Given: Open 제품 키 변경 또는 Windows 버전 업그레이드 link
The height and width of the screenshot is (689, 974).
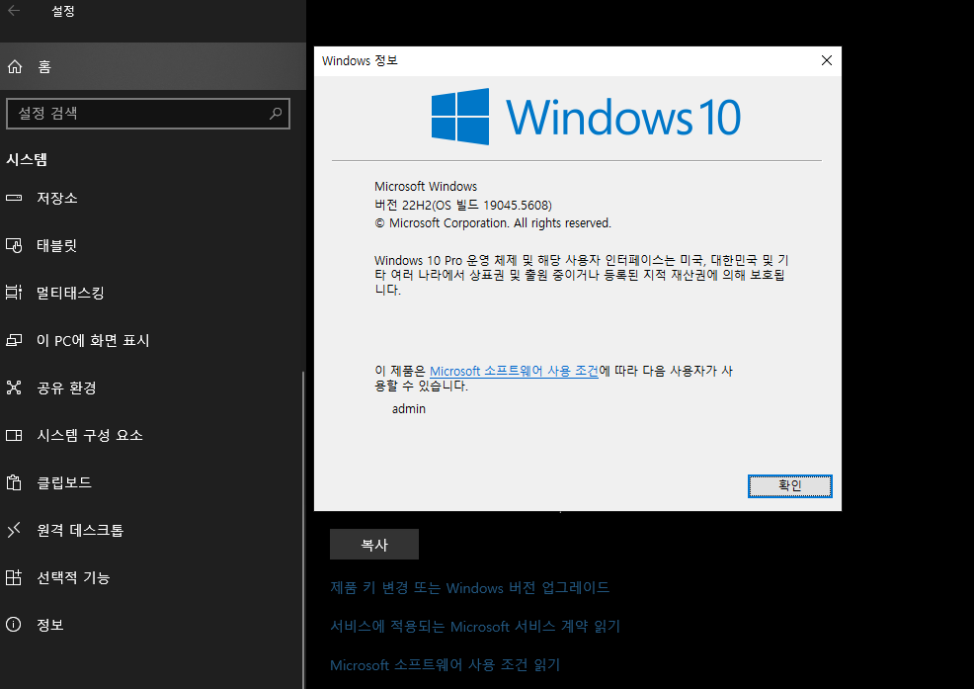Looking at the screenshot, I should [469, 587].
